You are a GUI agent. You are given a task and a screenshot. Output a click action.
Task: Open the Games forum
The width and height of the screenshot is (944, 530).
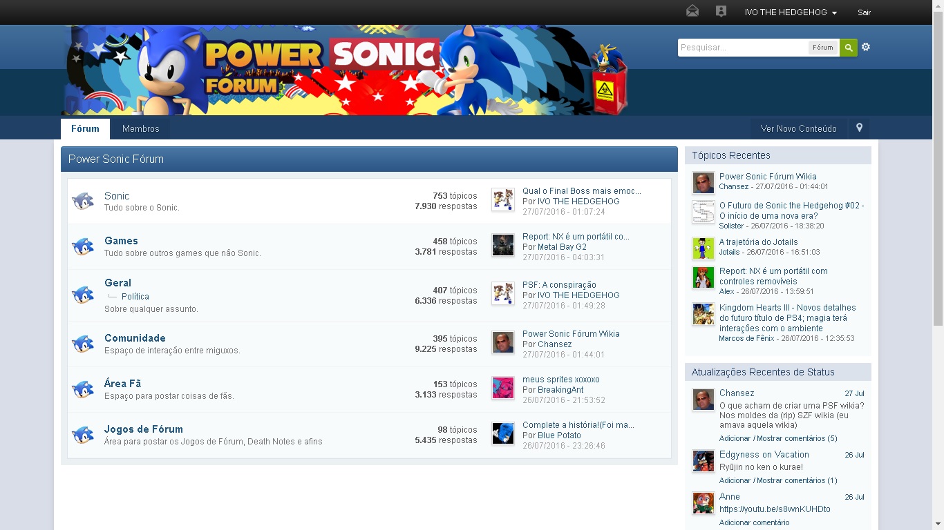pyautogui.click(x=121, y=241)
